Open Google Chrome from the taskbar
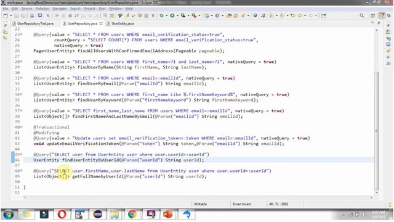The image size is (394, 222). point(132,215)
